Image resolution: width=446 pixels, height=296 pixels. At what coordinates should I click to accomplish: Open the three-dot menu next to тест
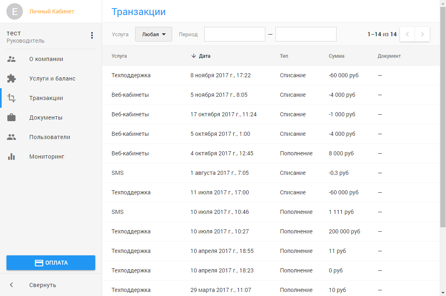pyautogui.click(x=92, y=35)
